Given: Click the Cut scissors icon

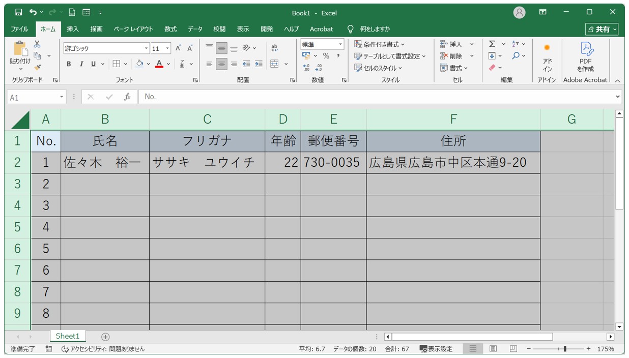Looking at the screenshot, I should [x=37, y=44].
